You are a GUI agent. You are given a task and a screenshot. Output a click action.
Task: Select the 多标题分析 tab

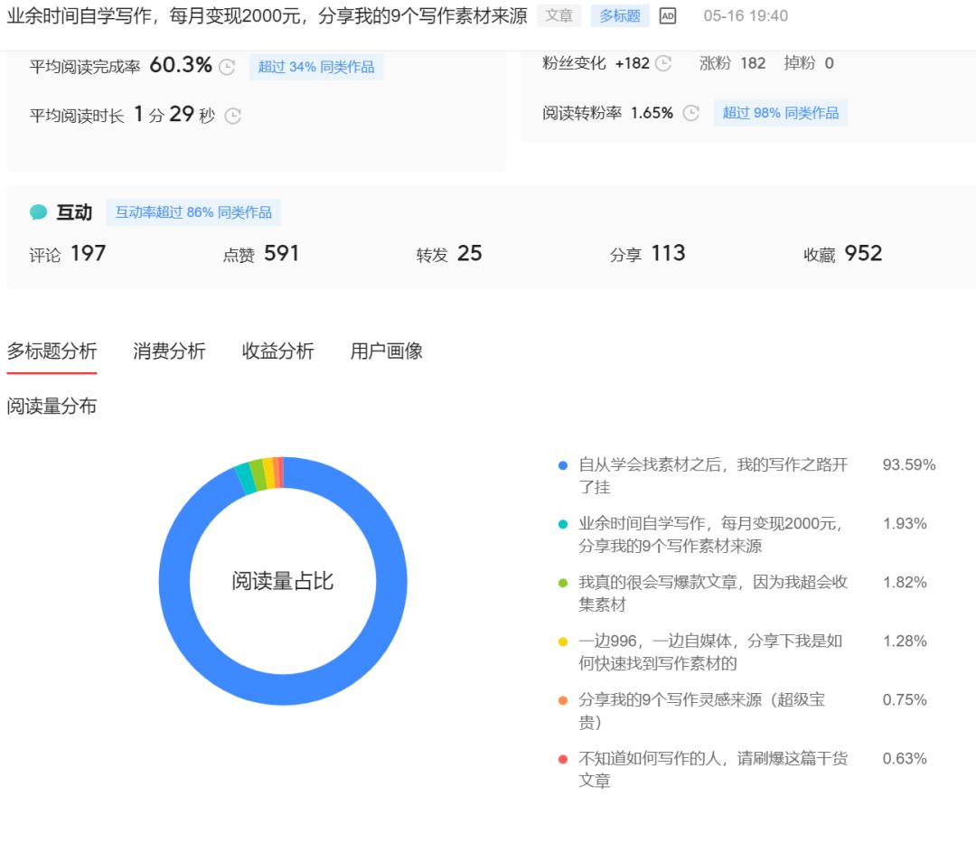52,351
